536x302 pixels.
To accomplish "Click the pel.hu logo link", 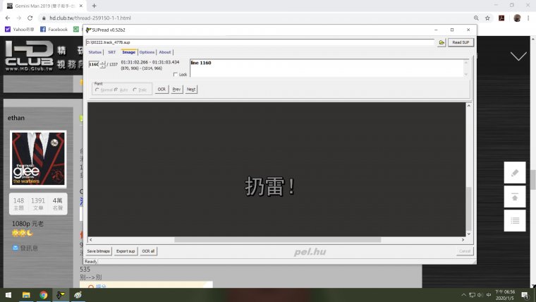I will click(x=310, y=252).
